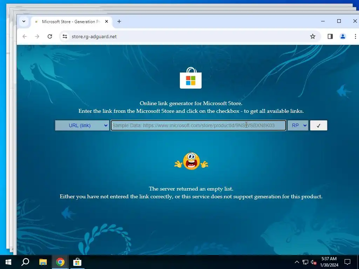Bookmark this page with the star icon
Screen dimensions: 359x269
[x=312, y=36]
